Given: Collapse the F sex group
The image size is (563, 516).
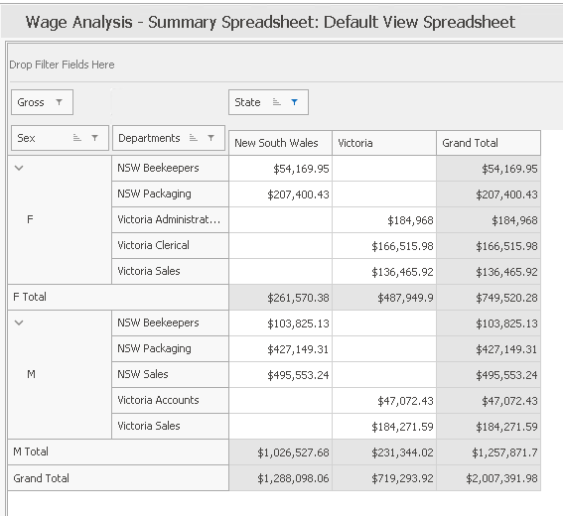Looking at the screenshot, I should [x=19, y=168].
